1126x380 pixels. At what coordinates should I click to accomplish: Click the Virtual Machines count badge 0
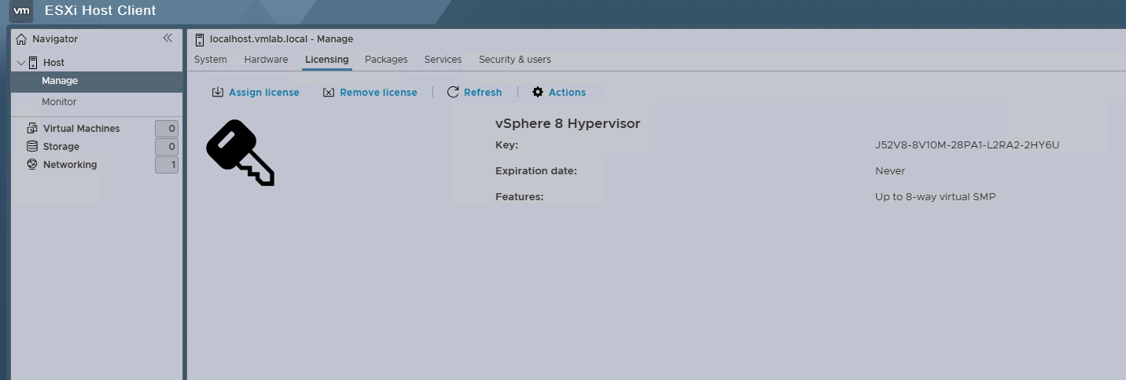167,129
